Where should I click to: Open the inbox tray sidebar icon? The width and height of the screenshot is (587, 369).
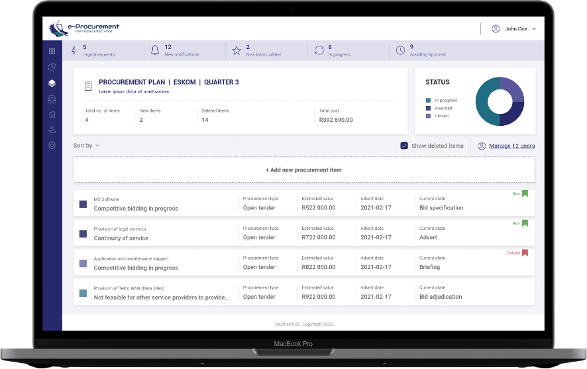click(x=52, y=99)
